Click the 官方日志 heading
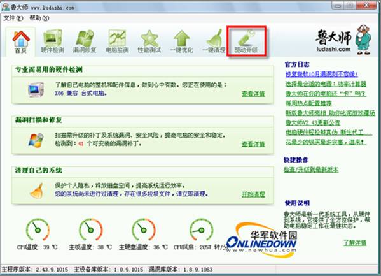This screenshot has width=381, height=276. 297,64
